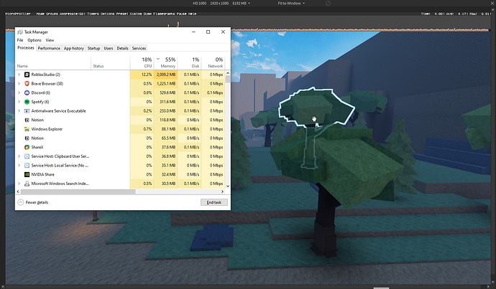Image resolution: width=496 pixels, height=289 pixels.
Task: Click the 2,009.2 MB memory cell
Action: tap(165, 75)
